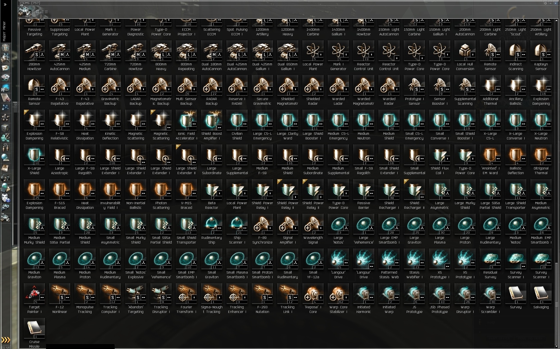Select the Tracking Enhancer I item

(237, 299)
